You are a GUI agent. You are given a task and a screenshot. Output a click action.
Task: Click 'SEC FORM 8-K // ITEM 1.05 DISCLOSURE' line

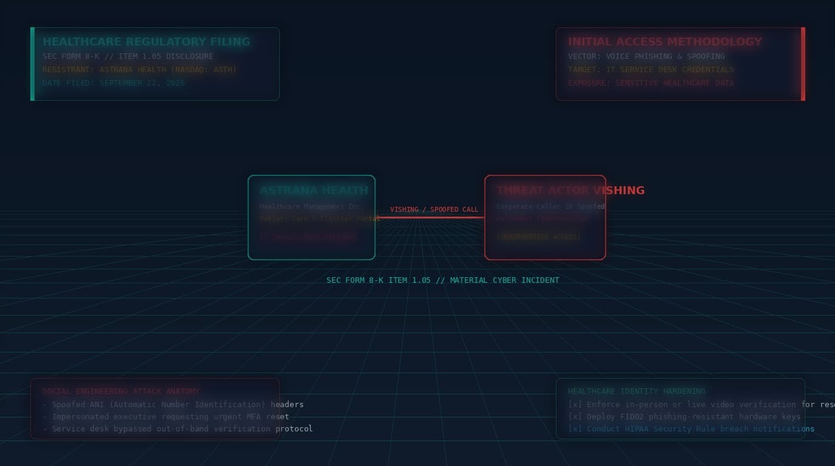click(x=128, y=56)
